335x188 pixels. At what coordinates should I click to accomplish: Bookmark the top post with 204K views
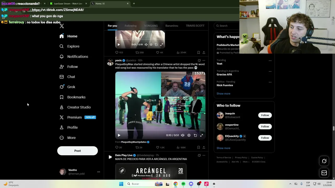tap(198, 52)
